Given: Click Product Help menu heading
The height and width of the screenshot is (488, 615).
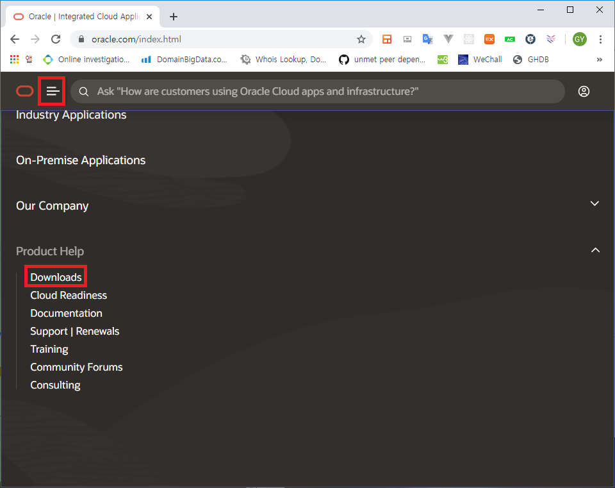Looking at the screenshot, I should (50, 251).
